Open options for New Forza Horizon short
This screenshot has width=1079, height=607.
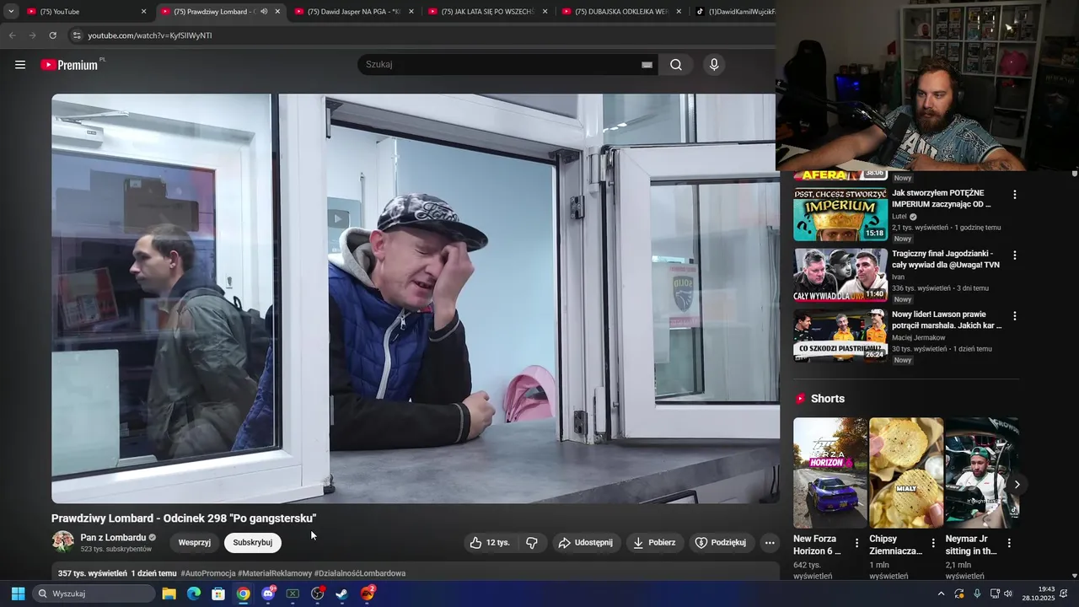pos(857,543)
